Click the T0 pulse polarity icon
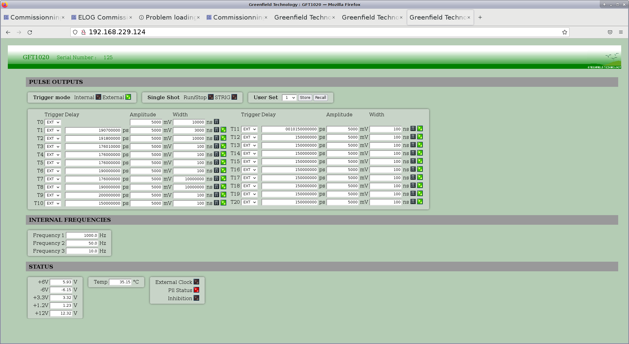This screenshot has height=344, width=629. click(x=216, y=122)
